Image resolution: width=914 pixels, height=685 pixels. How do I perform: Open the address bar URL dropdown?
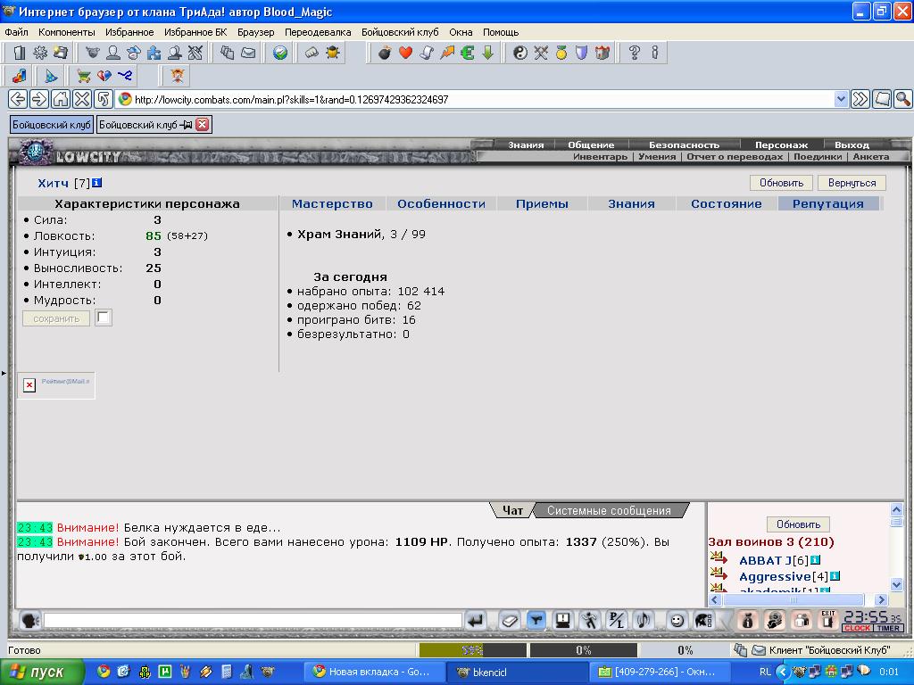coord(840,99)
